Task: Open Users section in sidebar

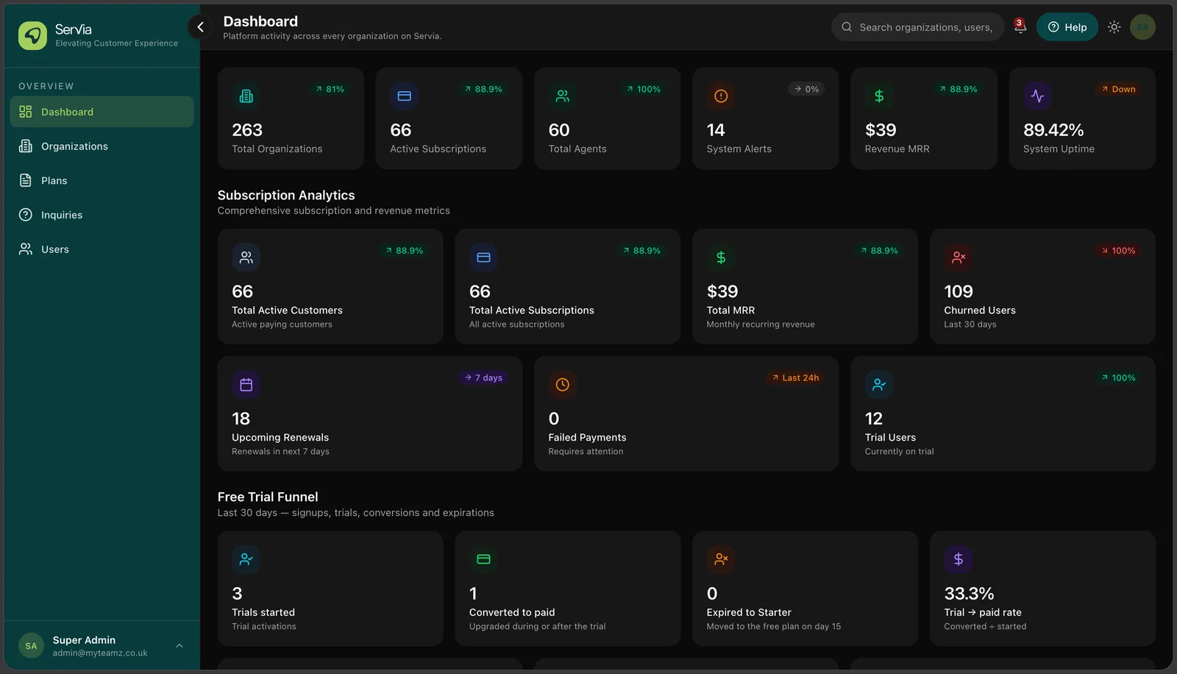Action: pos(102,249)
